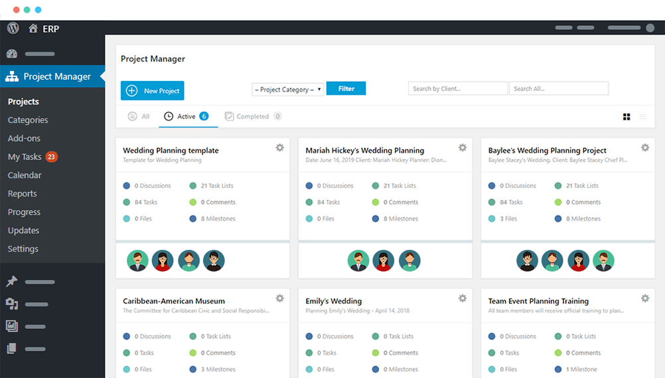
Task: Click the ERP home icon
Action: pos(33,29)
